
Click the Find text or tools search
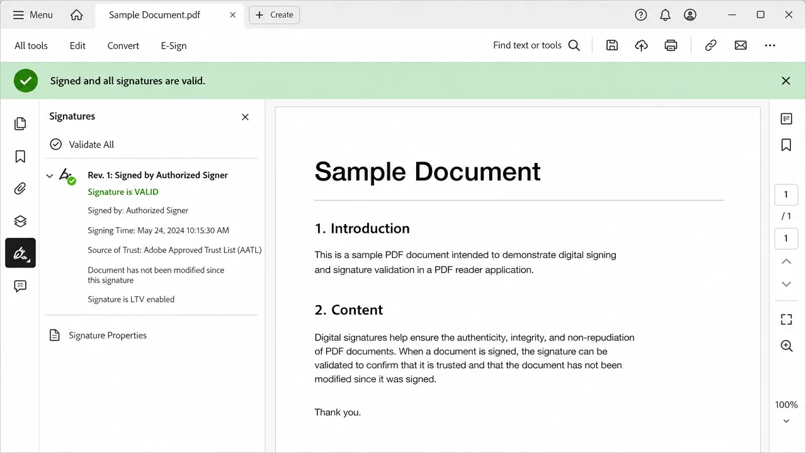click(x=536, y=45)
